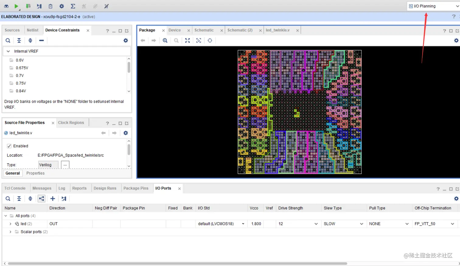Fit the Package view to window
The height and width of the screenshot is (266, 460).
(x=187, y=40)
